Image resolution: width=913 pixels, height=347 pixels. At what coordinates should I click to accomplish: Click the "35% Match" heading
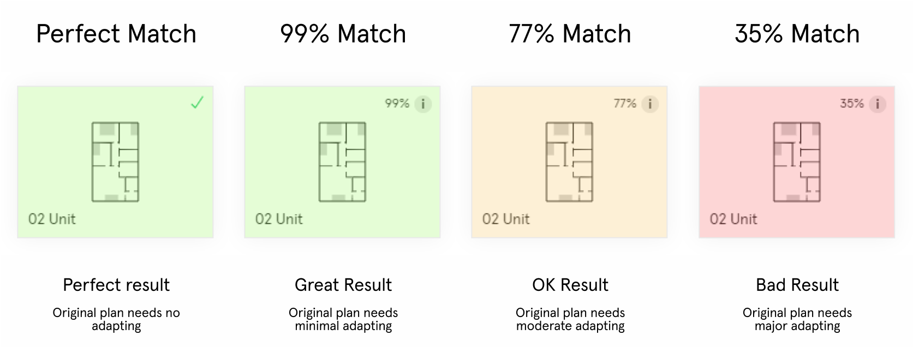[797, 34]
